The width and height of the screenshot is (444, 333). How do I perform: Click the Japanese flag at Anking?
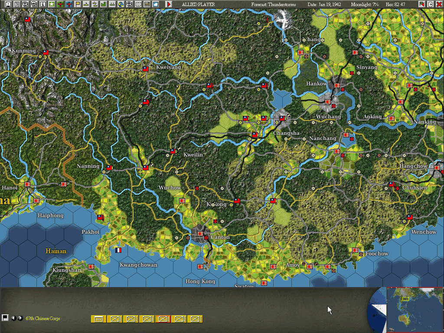coord(392,118)
